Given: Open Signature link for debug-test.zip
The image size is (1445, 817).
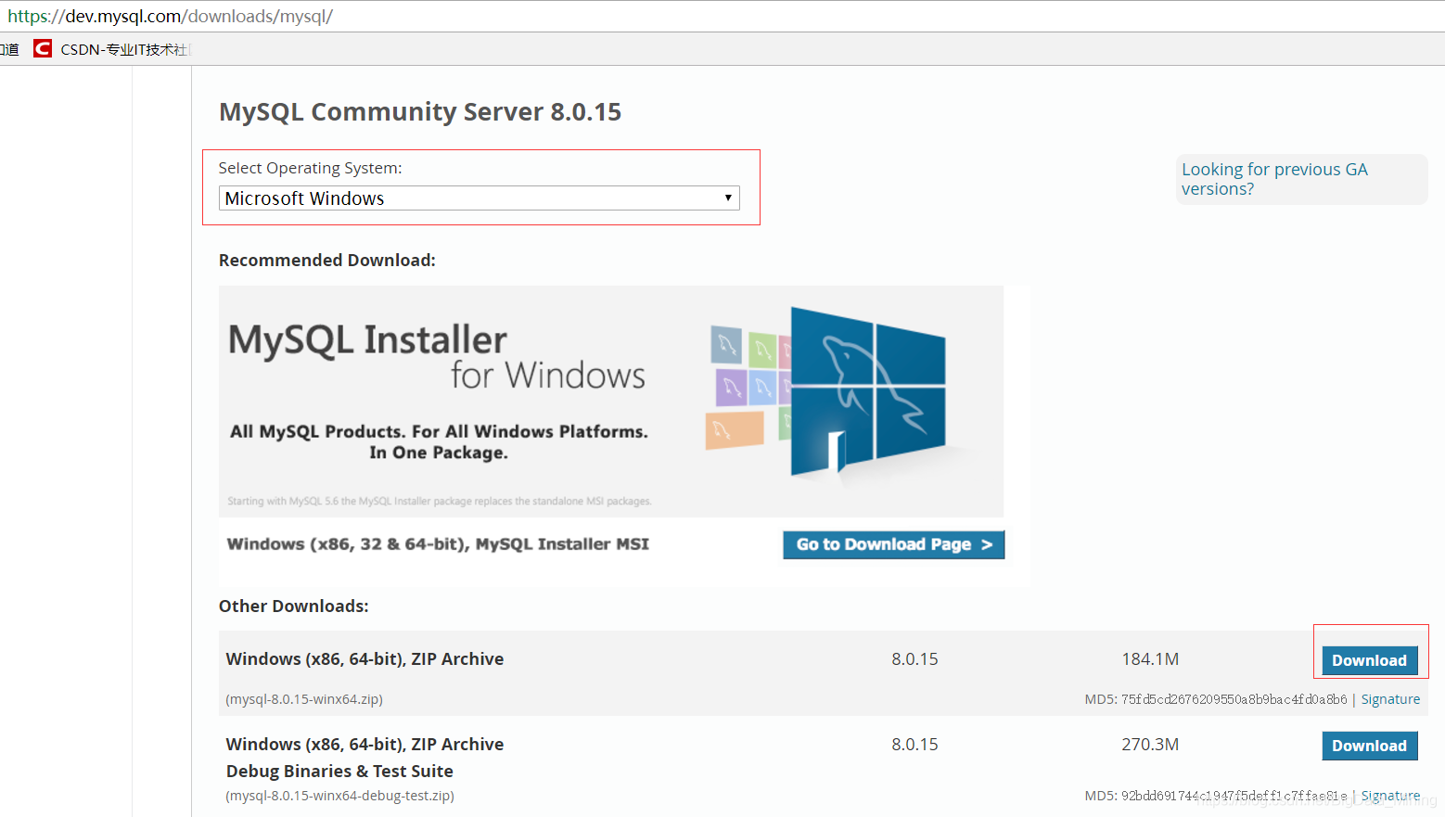Looking at the screenshot, I should point(1390,796).
